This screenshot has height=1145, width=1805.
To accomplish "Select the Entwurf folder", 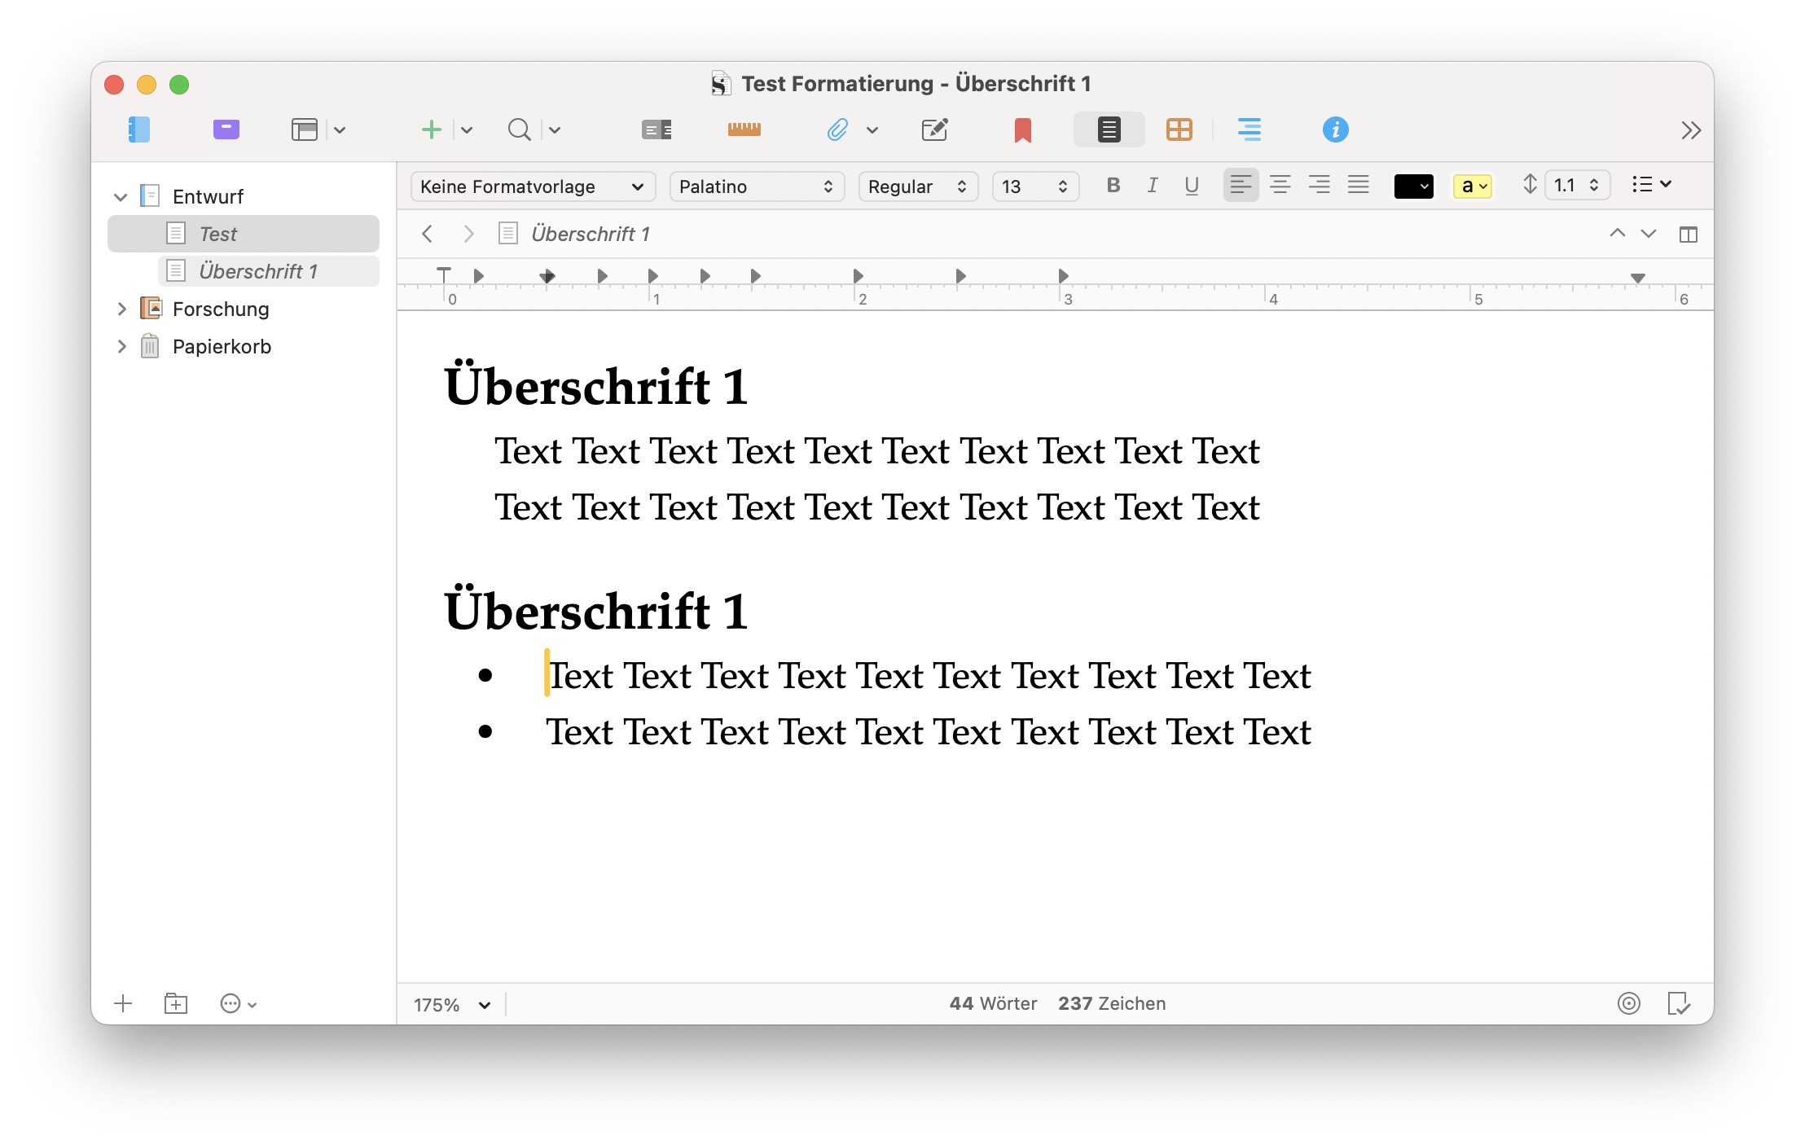I will click(208, 196).
